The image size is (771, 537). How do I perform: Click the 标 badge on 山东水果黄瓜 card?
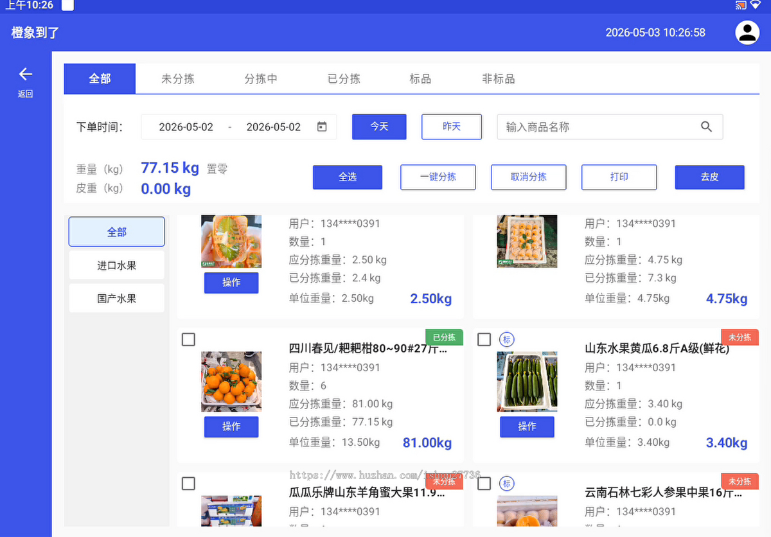(x=507, y=339)
